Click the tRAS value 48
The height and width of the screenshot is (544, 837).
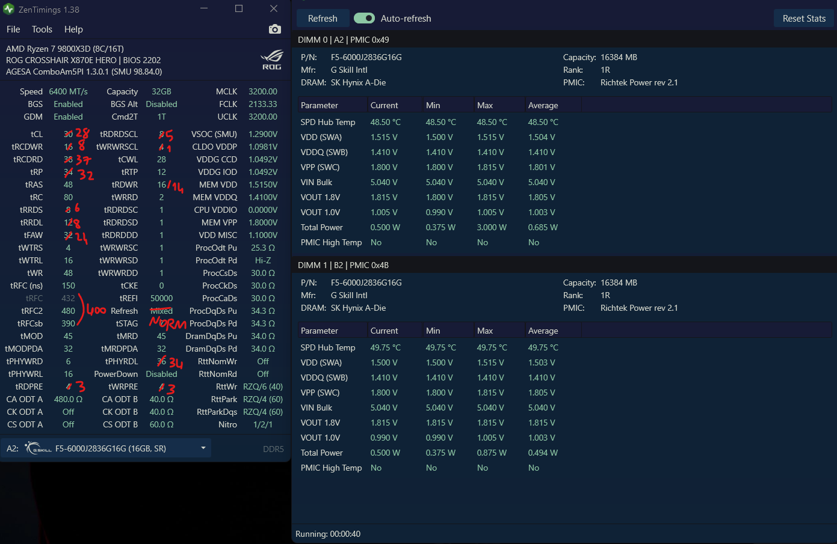pyautogui.click(x=68, y=185)
